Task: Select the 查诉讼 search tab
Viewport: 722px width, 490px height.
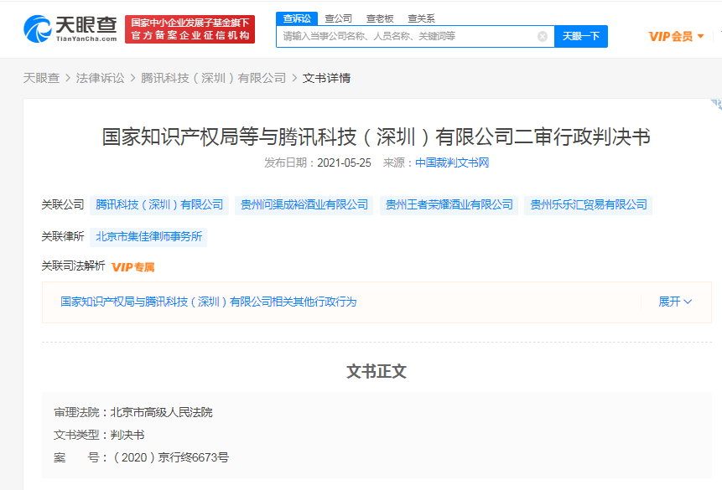Action: click(296, 18)
